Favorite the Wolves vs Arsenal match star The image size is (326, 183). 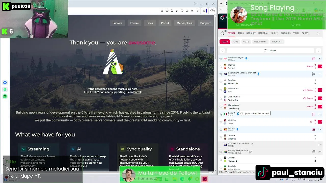pyautogui.click(x=221, y=66)
